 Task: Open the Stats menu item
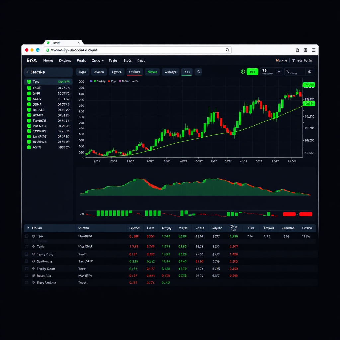127,61
